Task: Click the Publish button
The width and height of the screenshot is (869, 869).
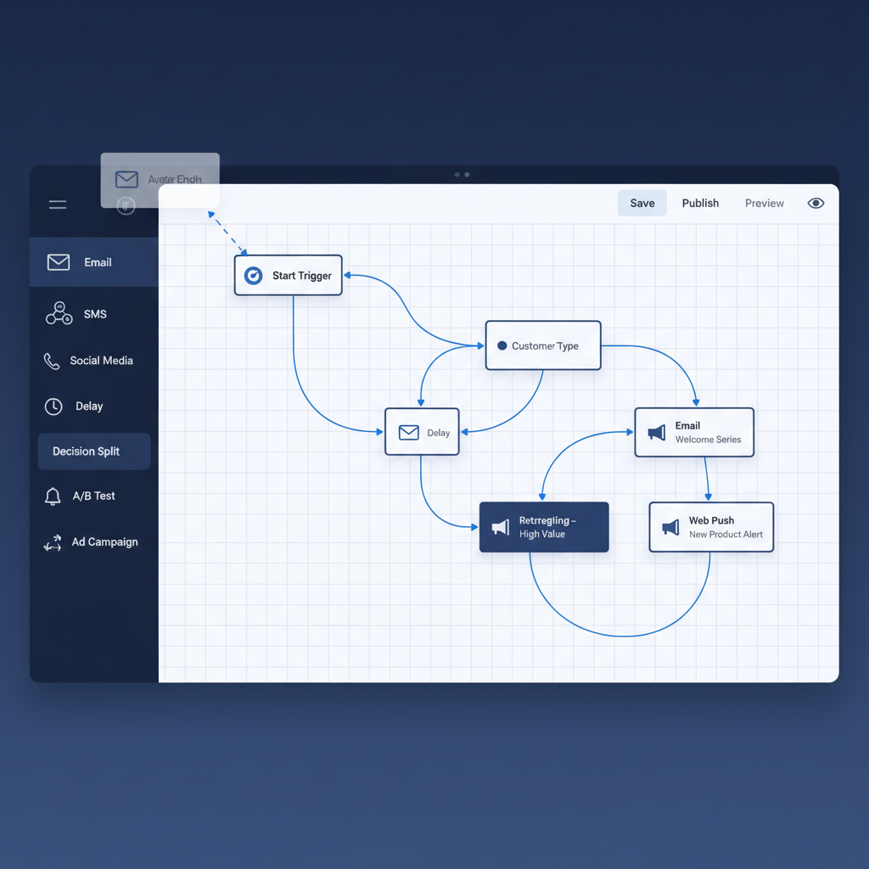Action: 700,203
